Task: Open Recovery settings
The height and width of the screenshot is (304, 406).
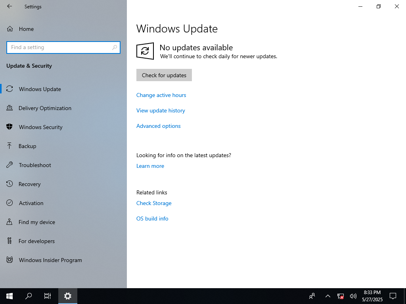Action: click(x=63, y=184)
